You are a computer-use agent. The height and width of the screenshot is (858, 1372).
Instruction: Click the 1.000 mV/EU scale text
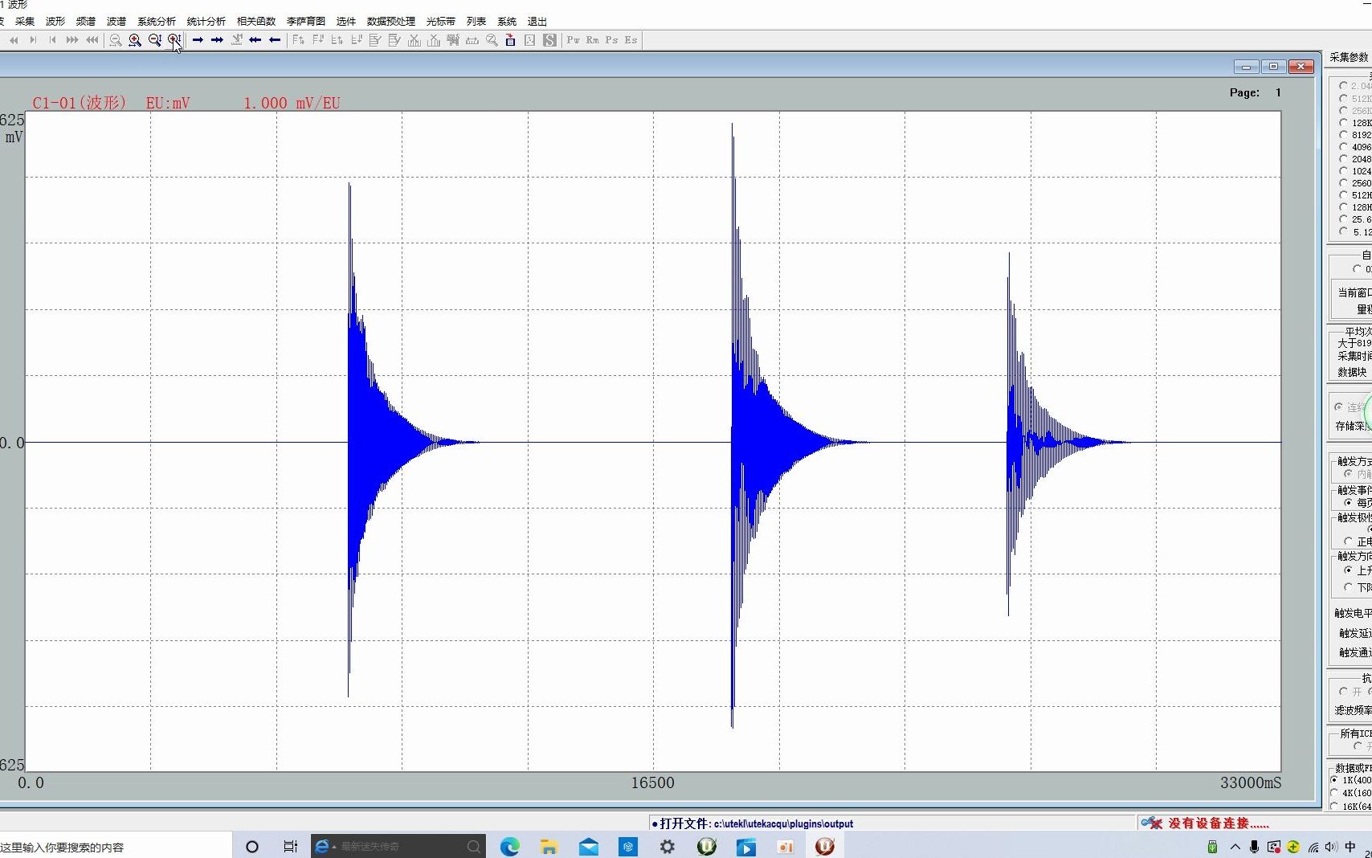292,103
